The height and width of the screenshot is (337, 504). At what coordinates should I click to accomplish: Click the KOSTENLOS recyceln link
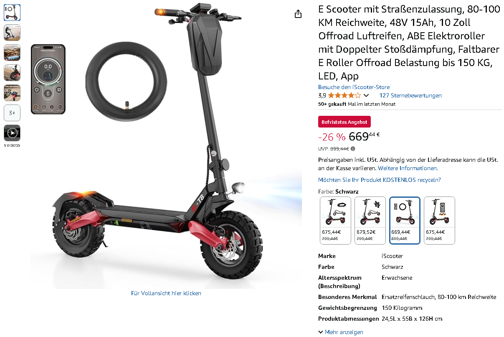pyautogui.click(x=380, y=180)
